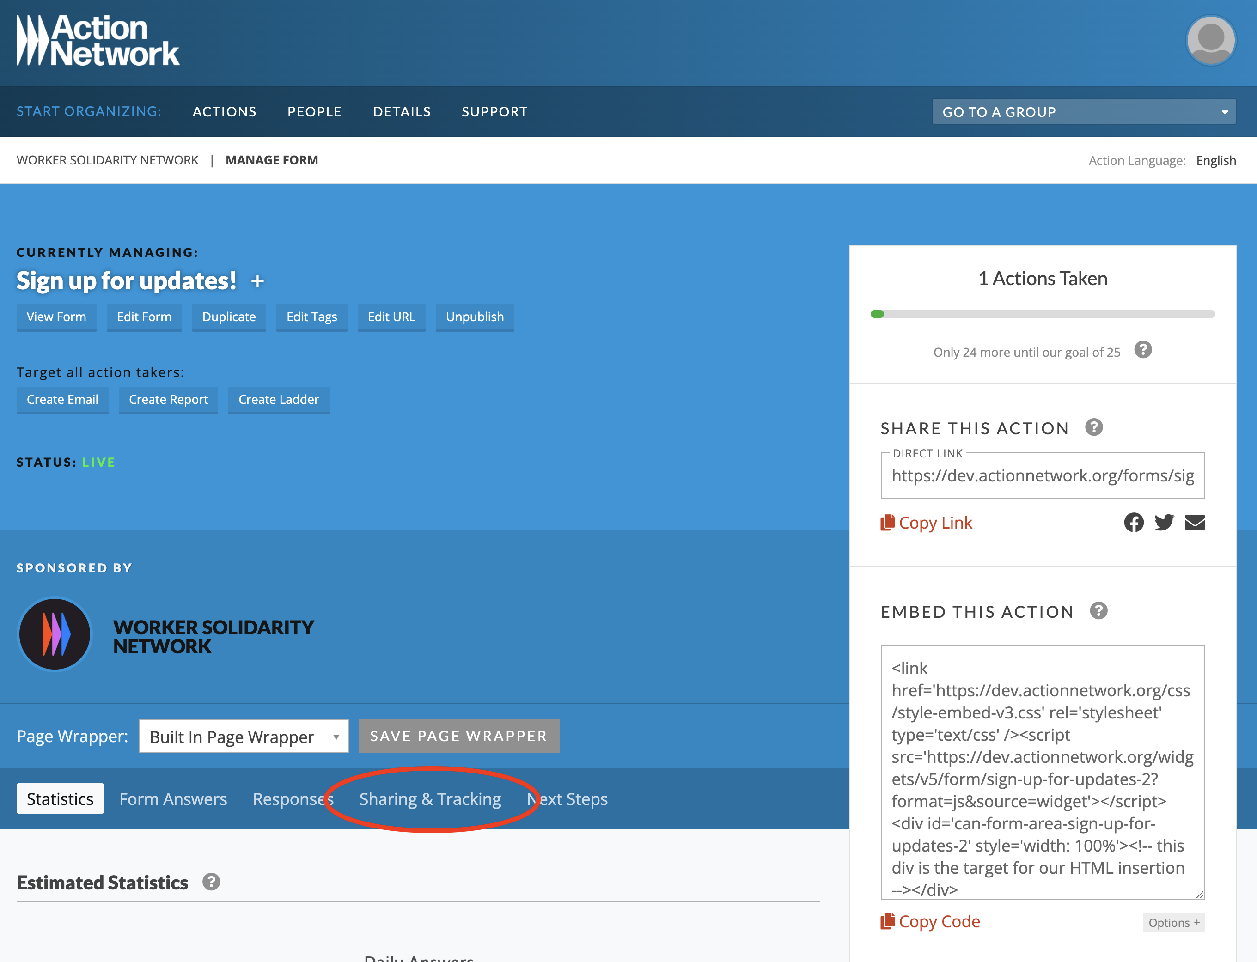1257x962 pixels.
Task: Click the actions taken progress bar
Action: 1042,314
